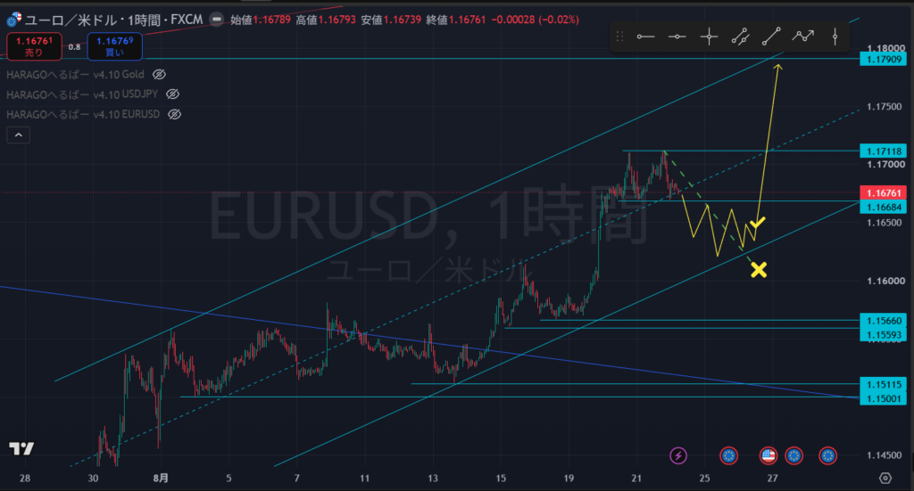Open symbol title ユーロ／米ドル・1時間・FXCM
Screen dimensions: 914x491
113,20
